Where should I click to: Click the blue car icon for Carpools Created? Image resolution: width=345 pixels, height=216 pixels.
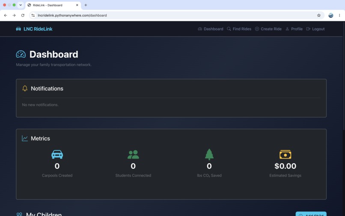(57, 154)
